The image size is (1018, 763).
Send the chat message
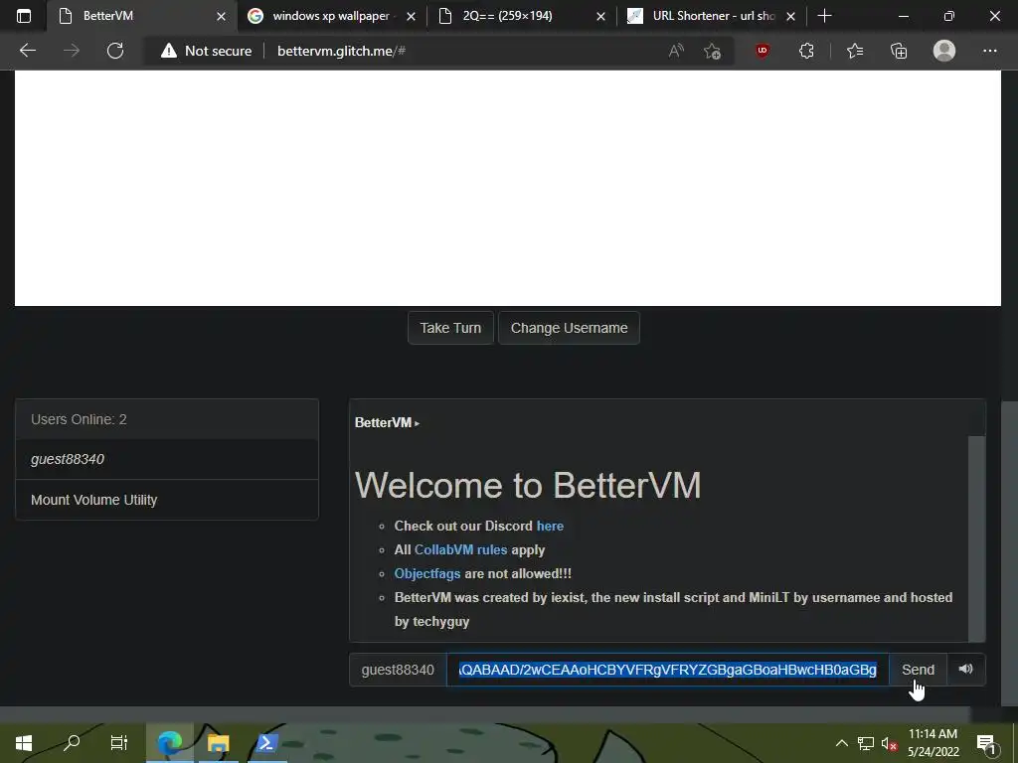tap(918, 670)
